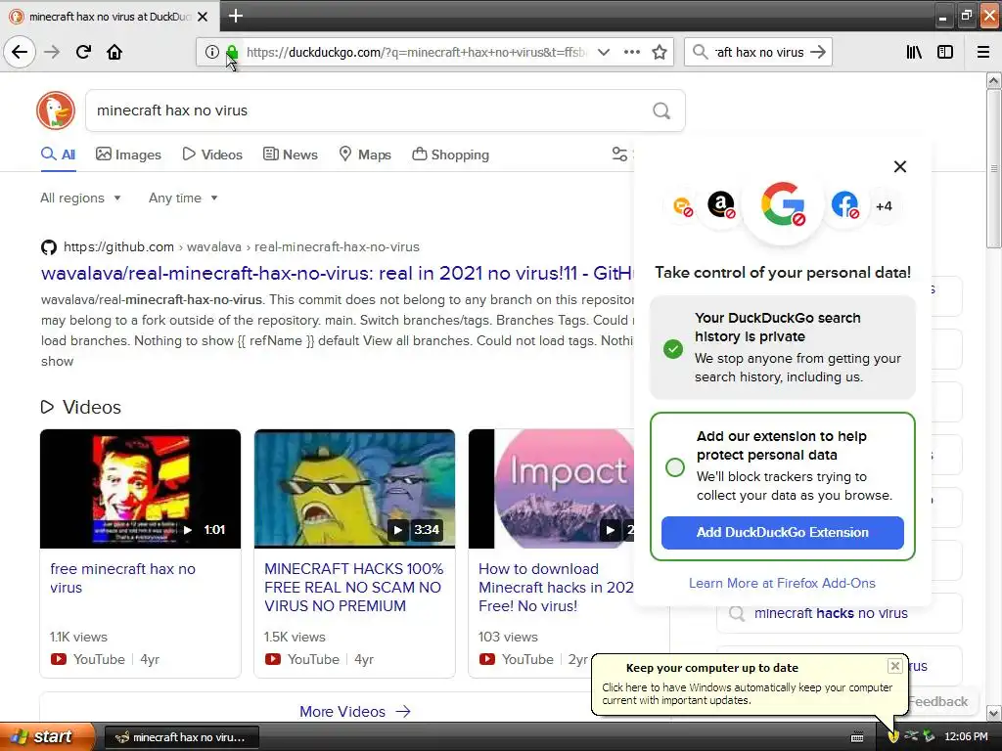Click the green checkmark for private search history
The width and height of the screenshot is (1002, 751).
(673, 349)
